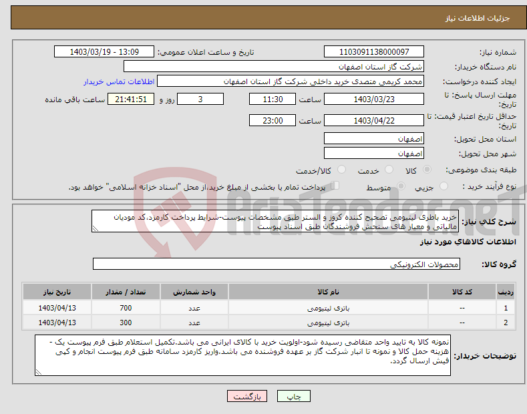Click the جزئیات اطلاعات نیاز page title

click(478, 18)
